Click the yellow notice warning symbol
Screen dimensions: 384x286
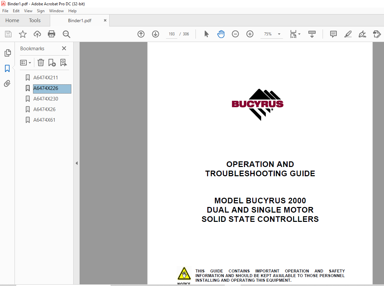[184, 274]
